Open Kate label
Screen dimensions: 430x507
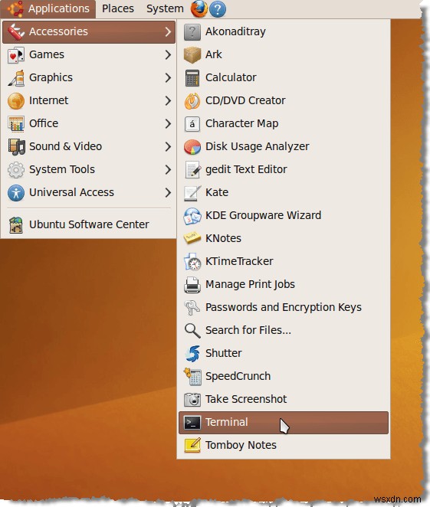[x=217, y=192]
